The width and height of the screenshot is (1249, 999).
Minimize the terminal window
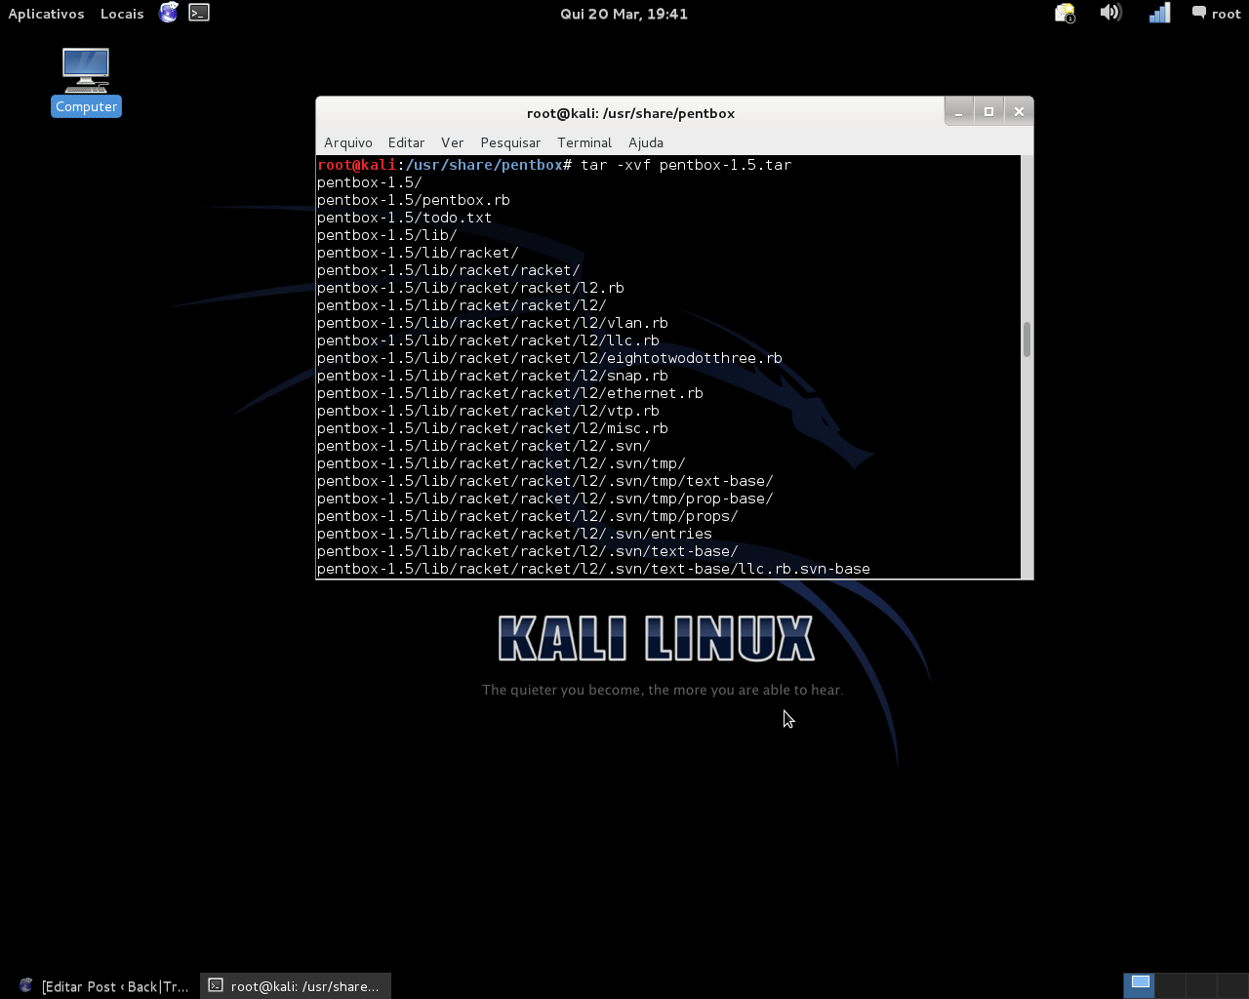[958, 112]
